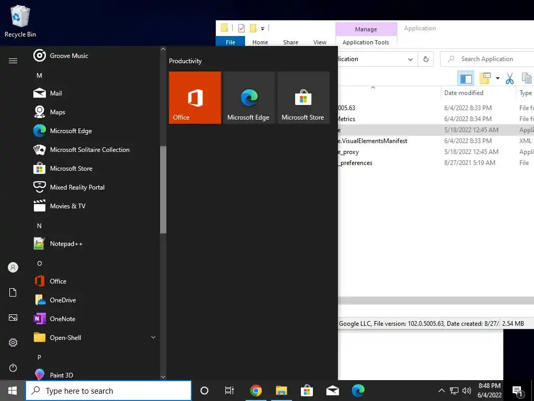
Task: Open OneDrive from the app list
Action: coord(95,300)
